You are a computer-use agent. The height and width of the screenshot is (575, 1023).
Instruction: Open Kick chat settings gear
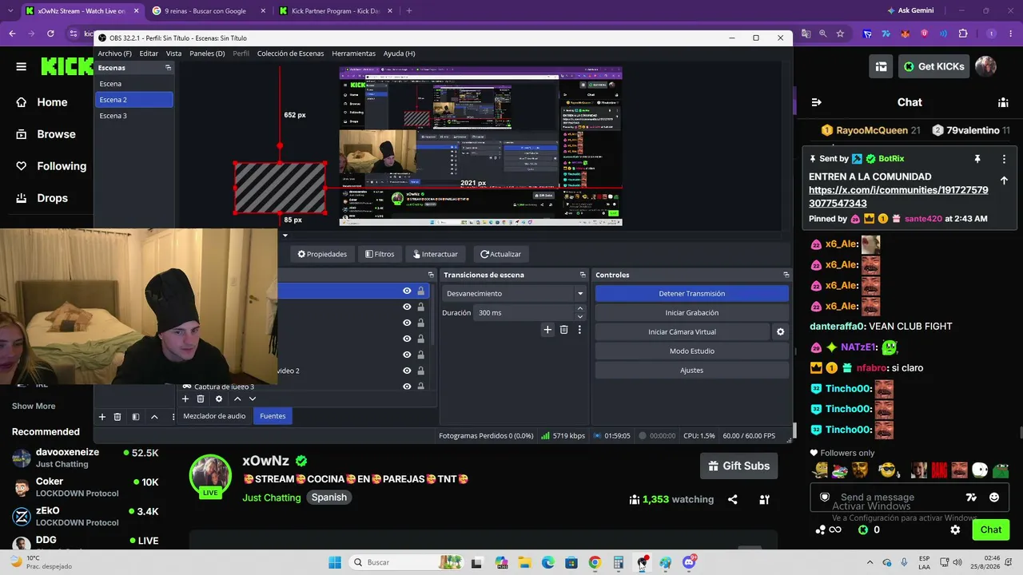pos(955,529)
